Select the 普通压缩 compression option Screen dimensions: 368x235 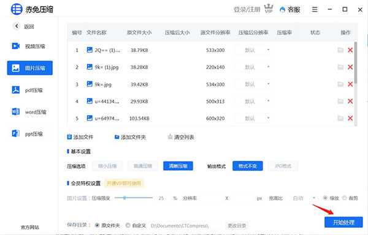click(143, 166)
